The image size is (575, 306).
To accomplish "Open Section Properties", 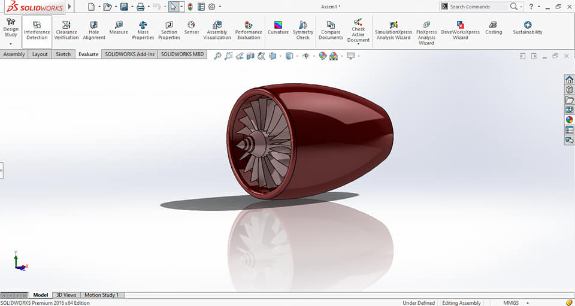I will pyautogui.click(x=169, y=30).
